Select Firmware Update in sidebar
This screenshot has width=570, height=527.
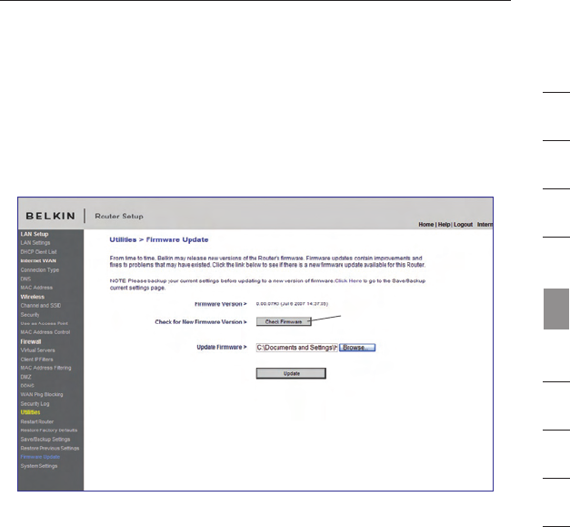[x=40, y=457]
